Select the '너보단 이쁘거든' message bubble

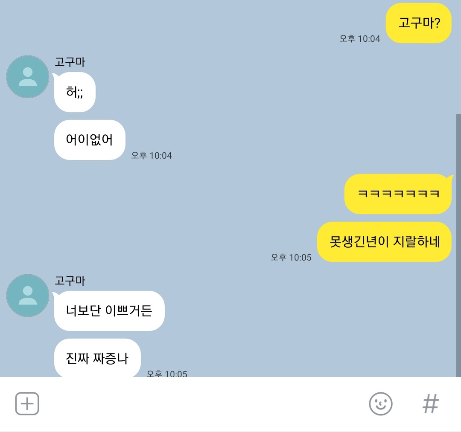click(109, 311)
